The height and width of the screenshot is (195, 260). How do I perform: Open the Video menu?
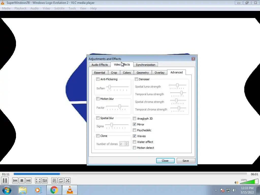click(x=46, y=8)
